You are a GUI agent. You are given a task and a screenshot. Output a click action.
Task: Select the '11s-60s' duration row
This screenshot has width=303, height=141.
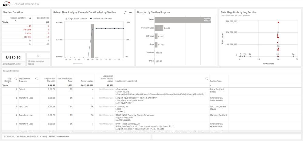(x=25, y=37)
